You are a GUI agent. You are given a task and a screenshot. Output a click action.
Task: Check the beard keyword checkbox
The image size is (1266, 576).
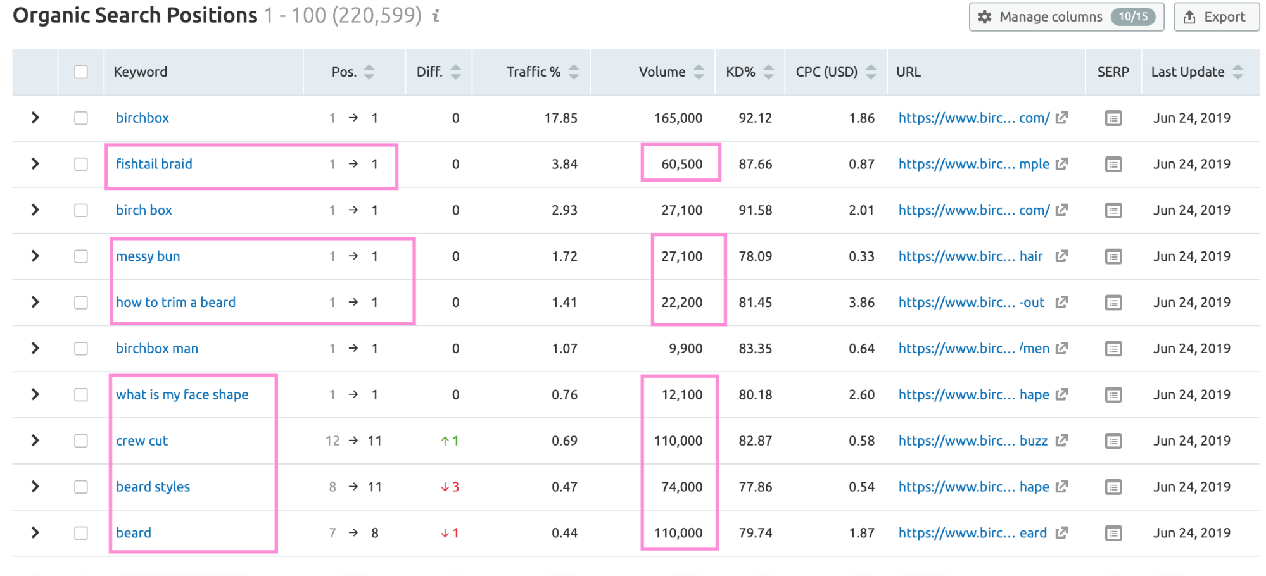pyautogui.click(x=81, y=534)
